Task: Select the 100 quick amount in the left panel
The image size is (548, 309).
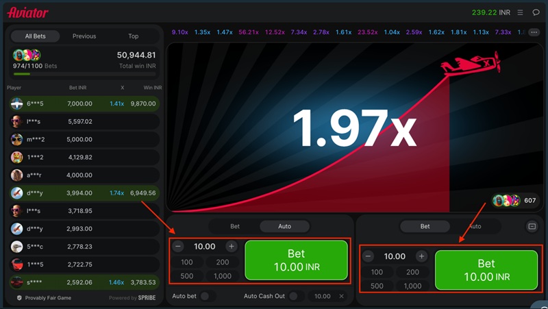Action: (186, 262)
